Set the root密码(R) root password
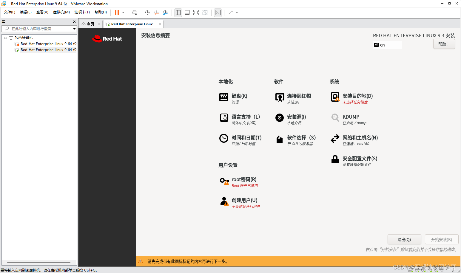The height and width of the screenshot is (273, 461). coord(239,182)
